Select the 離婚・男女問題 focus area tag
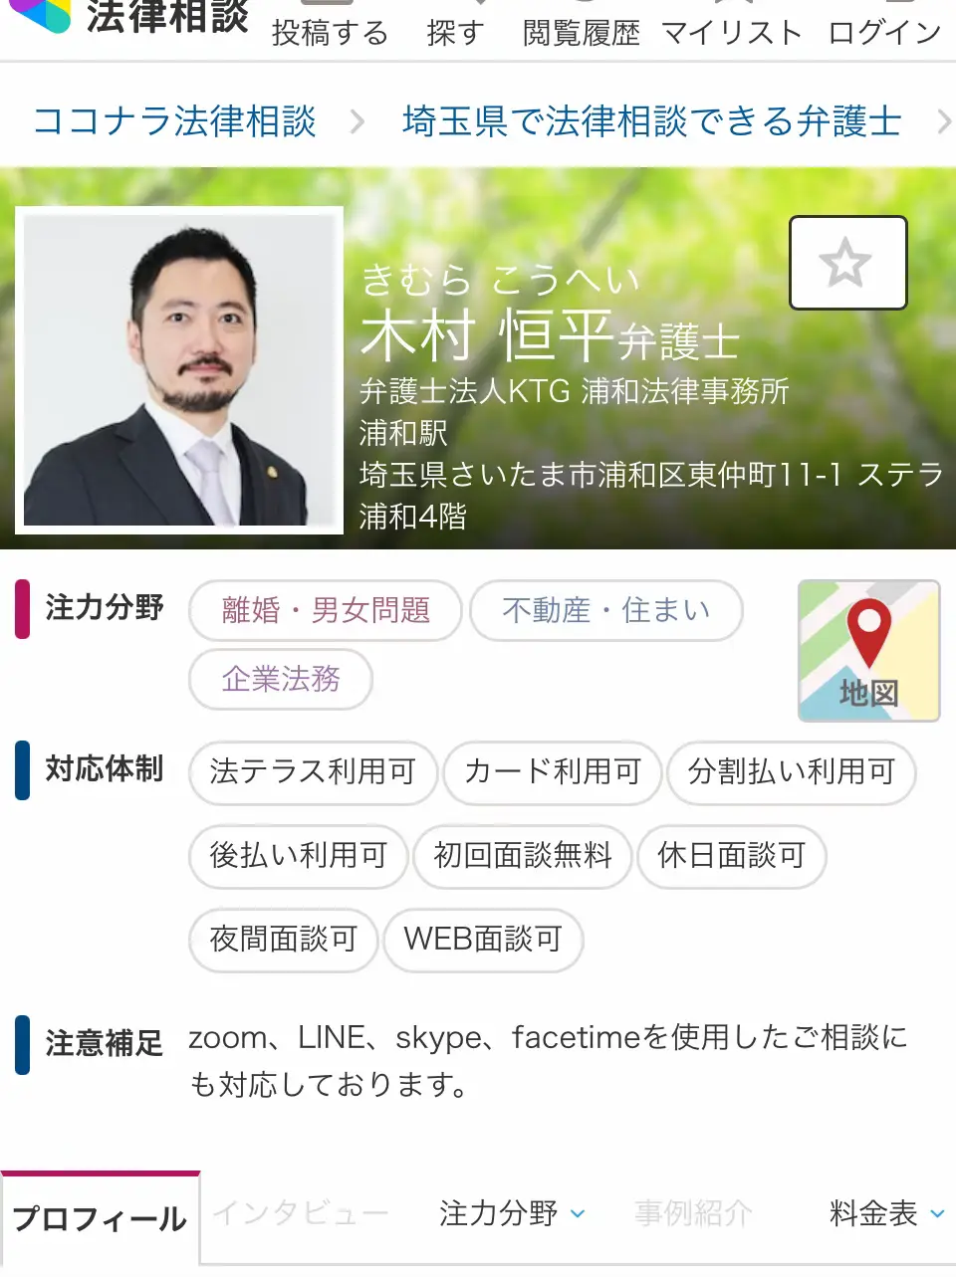 326,610
